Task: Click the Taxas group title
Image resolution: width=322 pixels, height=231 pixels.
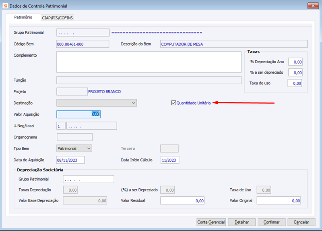Action: point(254,52)
